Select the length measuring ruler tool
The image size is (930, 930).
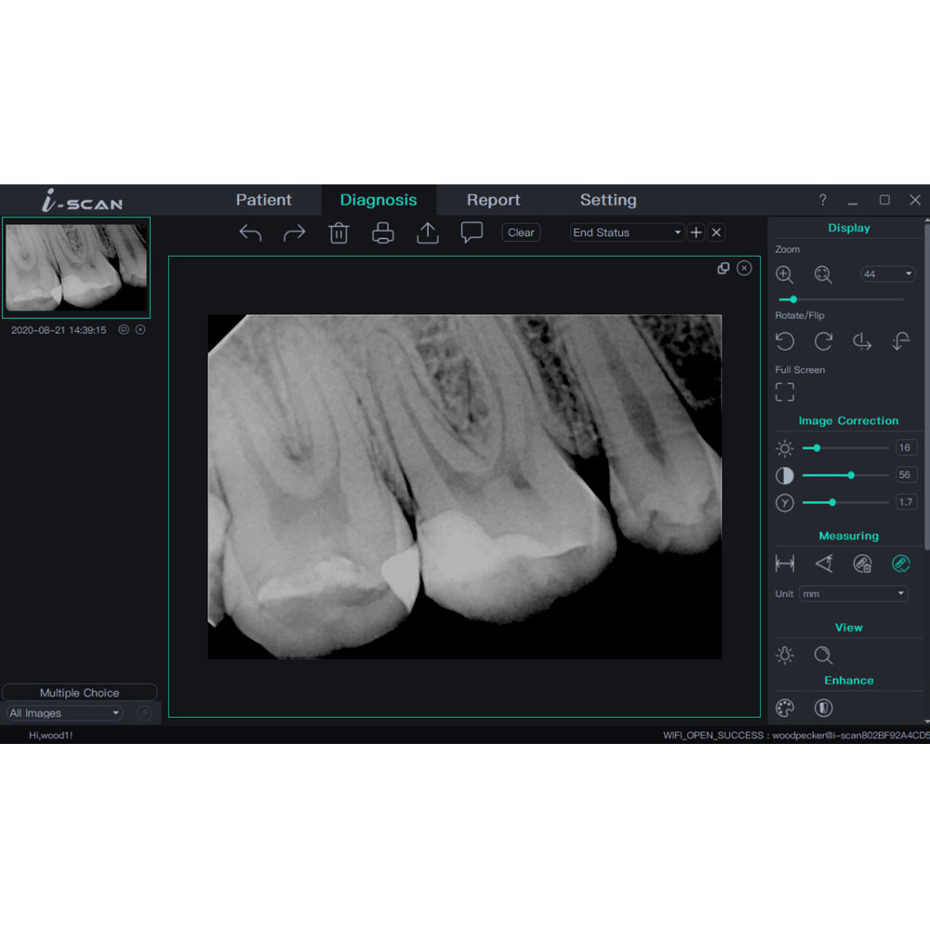(x=785, y=564)
